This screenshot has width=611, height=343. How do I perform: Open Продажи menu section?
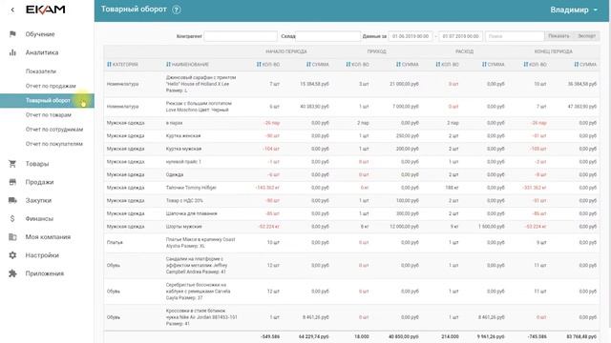coord(39,182)
